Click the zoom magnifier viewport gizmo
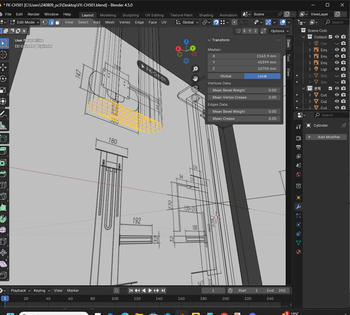350x315 pixels. [195, 69]
